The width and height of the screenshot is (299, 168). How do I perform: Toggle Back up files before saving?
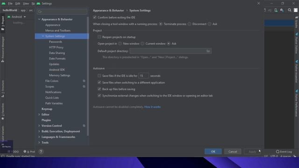point(100,89)
